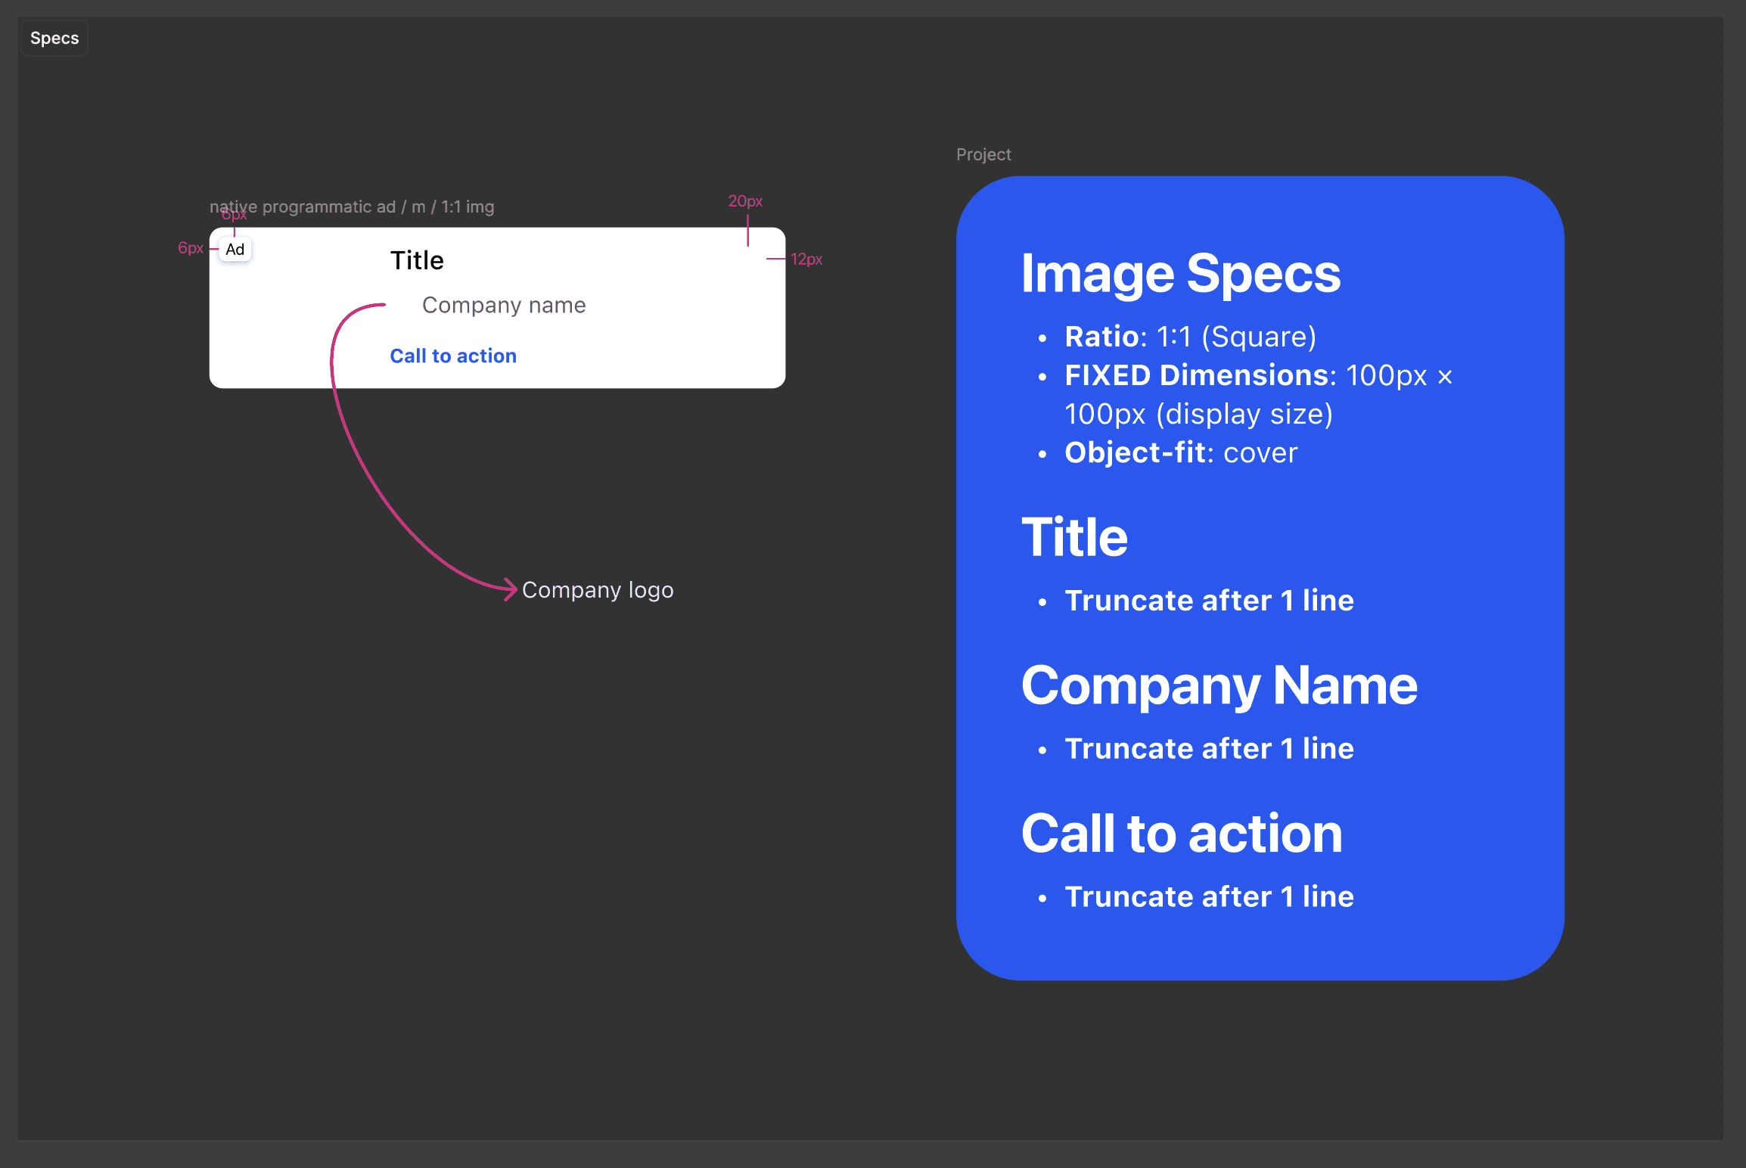Viewport: 1746px width, 1168px height.
Task: Click the Call to action link in the ad
Action: point(452,356)
